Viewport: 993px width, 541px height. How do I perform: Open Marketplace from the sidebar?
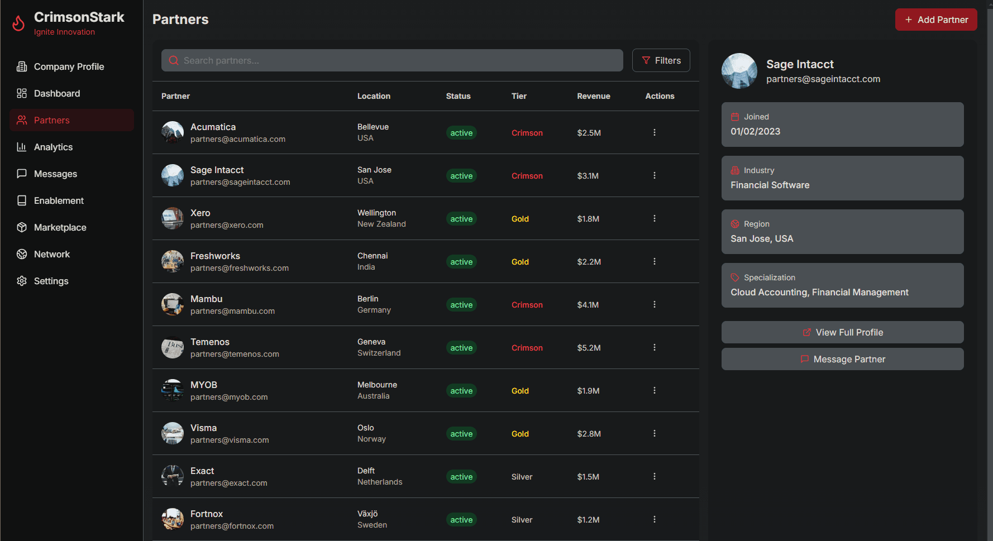pos(71,227)
